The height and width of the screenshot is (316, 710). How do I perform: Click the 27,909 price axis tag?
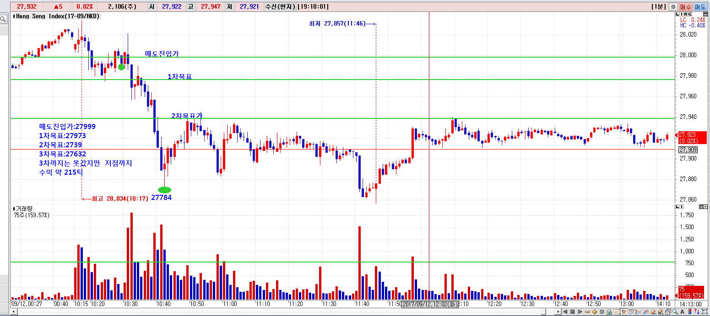coord(688,150)
